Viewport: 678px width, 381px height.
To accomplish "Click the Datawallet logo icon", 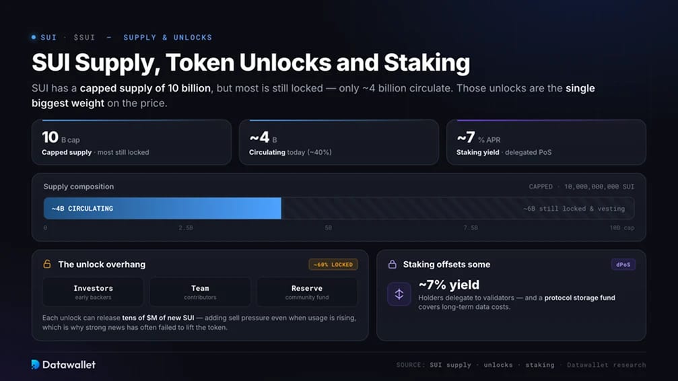I will [x=36, y=365].
